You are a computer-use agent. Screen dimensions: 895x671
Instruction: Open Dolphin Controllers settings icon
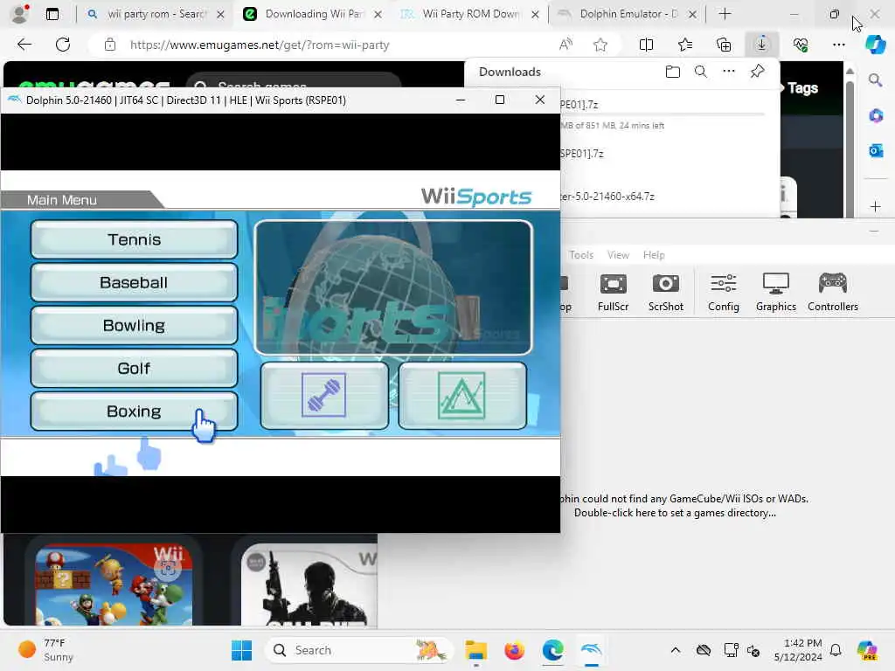(833, 292)
